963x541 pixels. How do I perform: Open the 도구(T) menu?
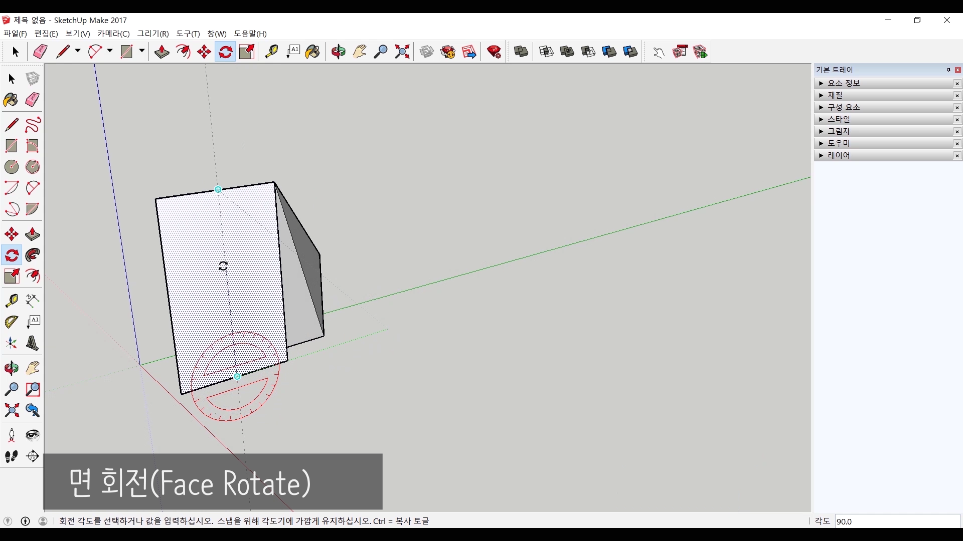tap(188, 34)
